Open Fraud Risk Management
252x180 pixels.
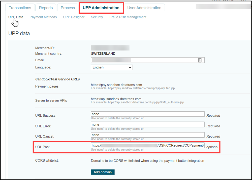128,17
